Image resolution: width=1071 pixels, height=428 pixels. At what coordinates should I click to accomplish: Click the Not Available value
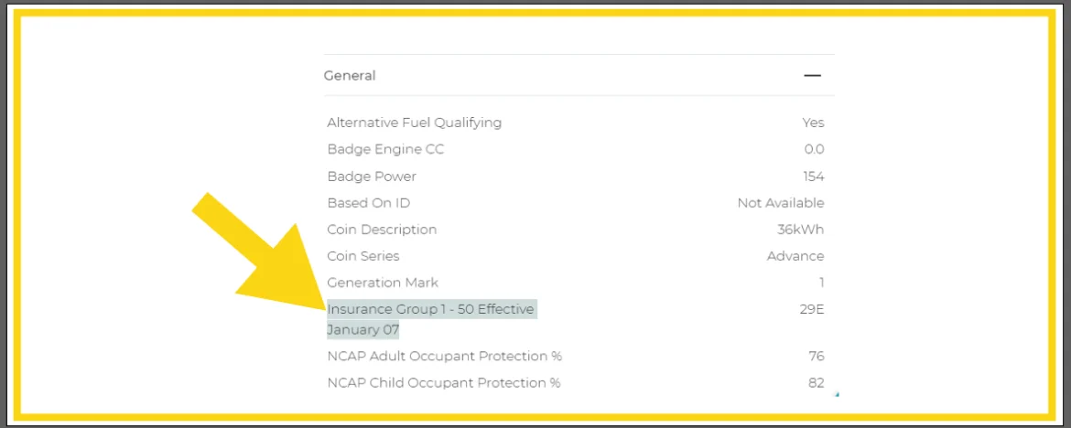click(x=781, y=203)
